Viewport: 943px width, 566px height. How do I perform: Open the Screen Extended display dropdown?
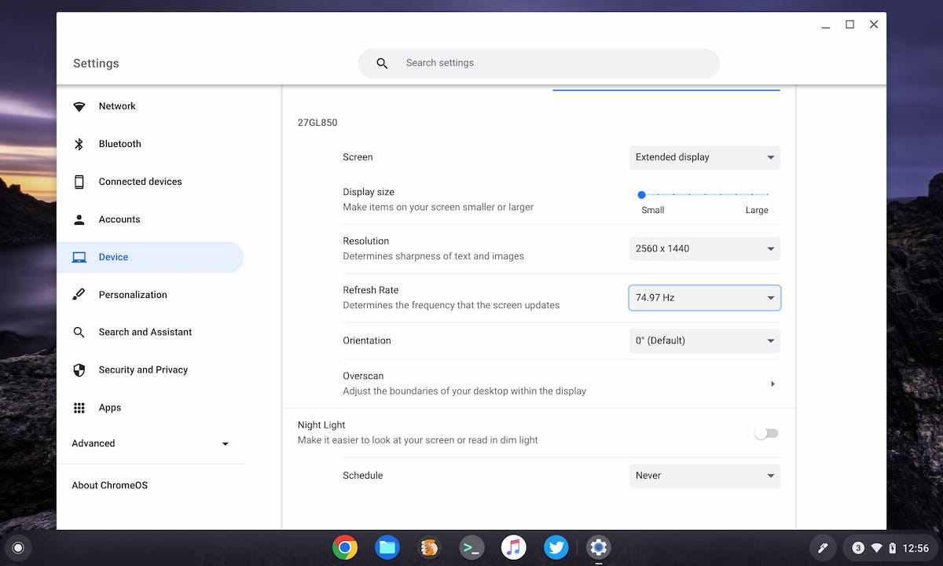click(x=705, y=157)
